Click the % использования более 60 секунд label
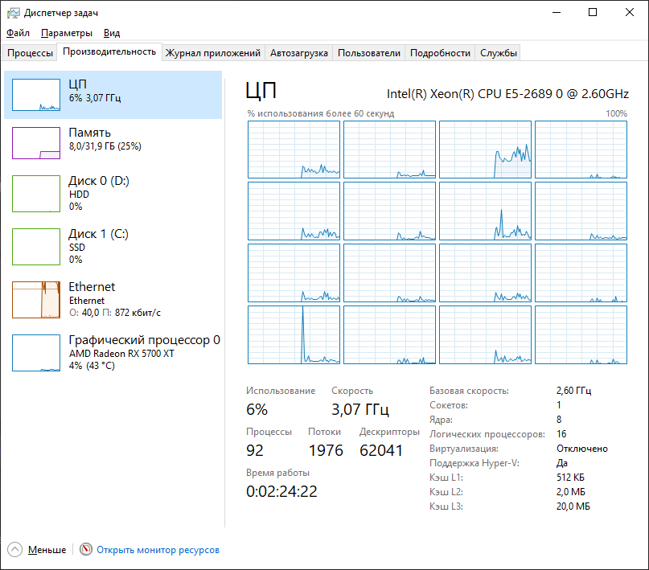Screen dimensions: 649x570 pos(321,113)
